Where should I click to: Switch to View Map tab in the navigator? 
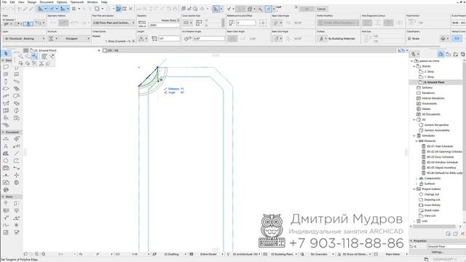(x=449, y=54)
